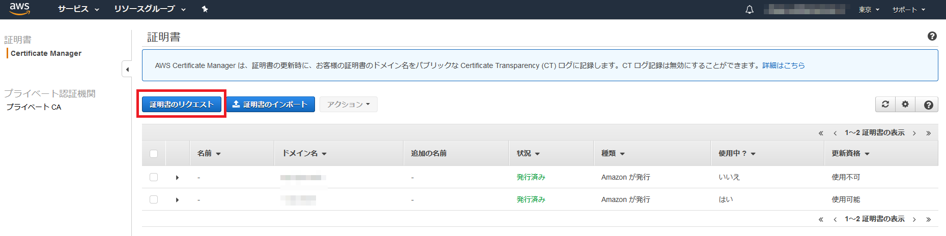Open the pin shortcuts icon in navbar

(205, 9)
